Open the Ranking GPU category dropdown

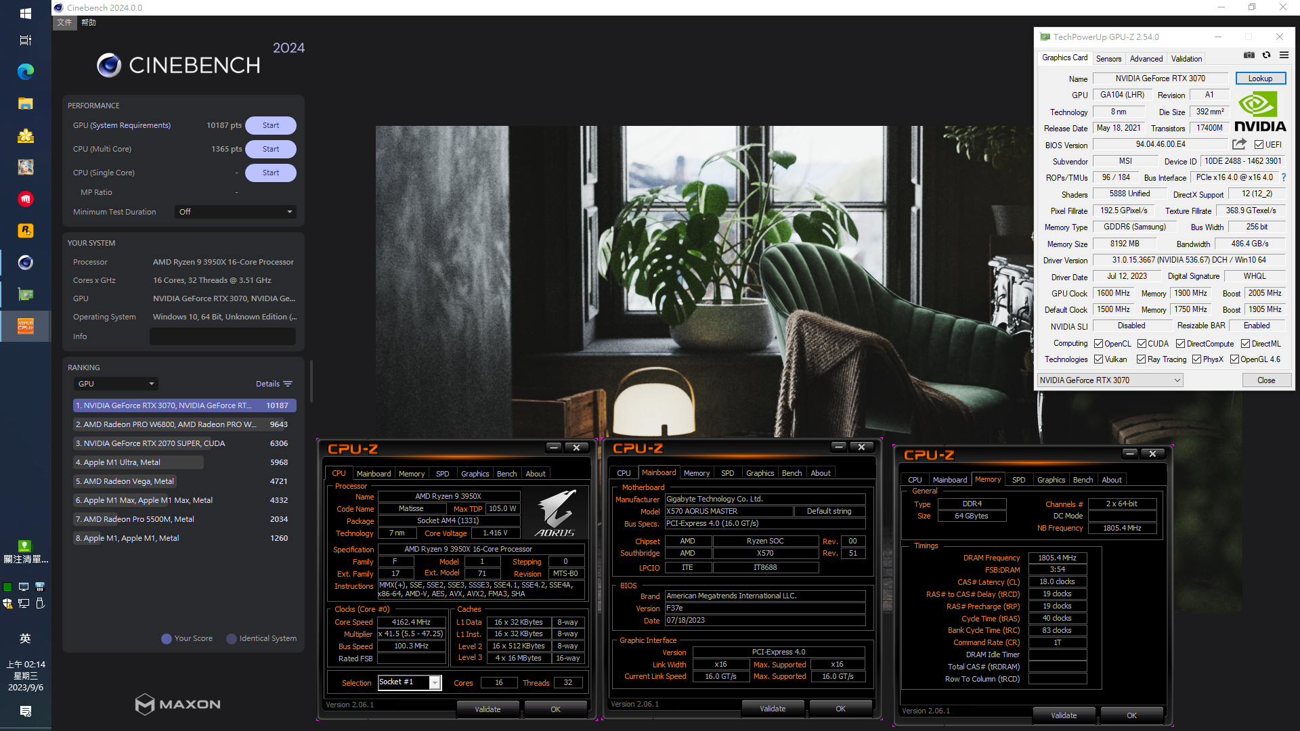click(115, 384)
